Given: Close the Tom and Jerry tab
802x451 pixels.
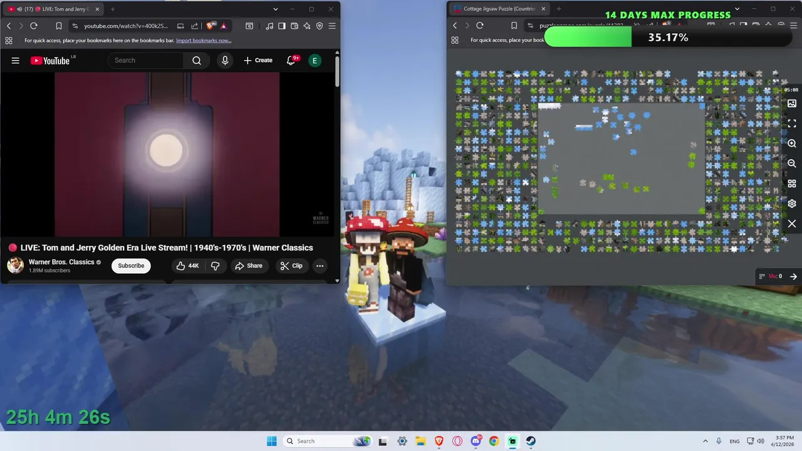Looking at the screenshot, I should (97, 9).
